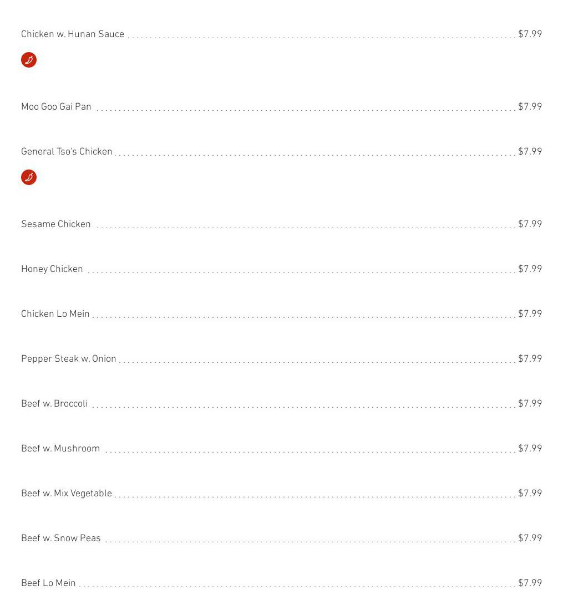Pick the Honey Chicken menu item
The image size is (563, 611).
[x=52, y=269]
